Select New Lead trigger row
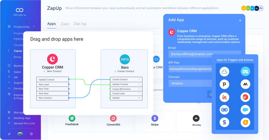Screen dimensions: 269x140 (53, 84)
